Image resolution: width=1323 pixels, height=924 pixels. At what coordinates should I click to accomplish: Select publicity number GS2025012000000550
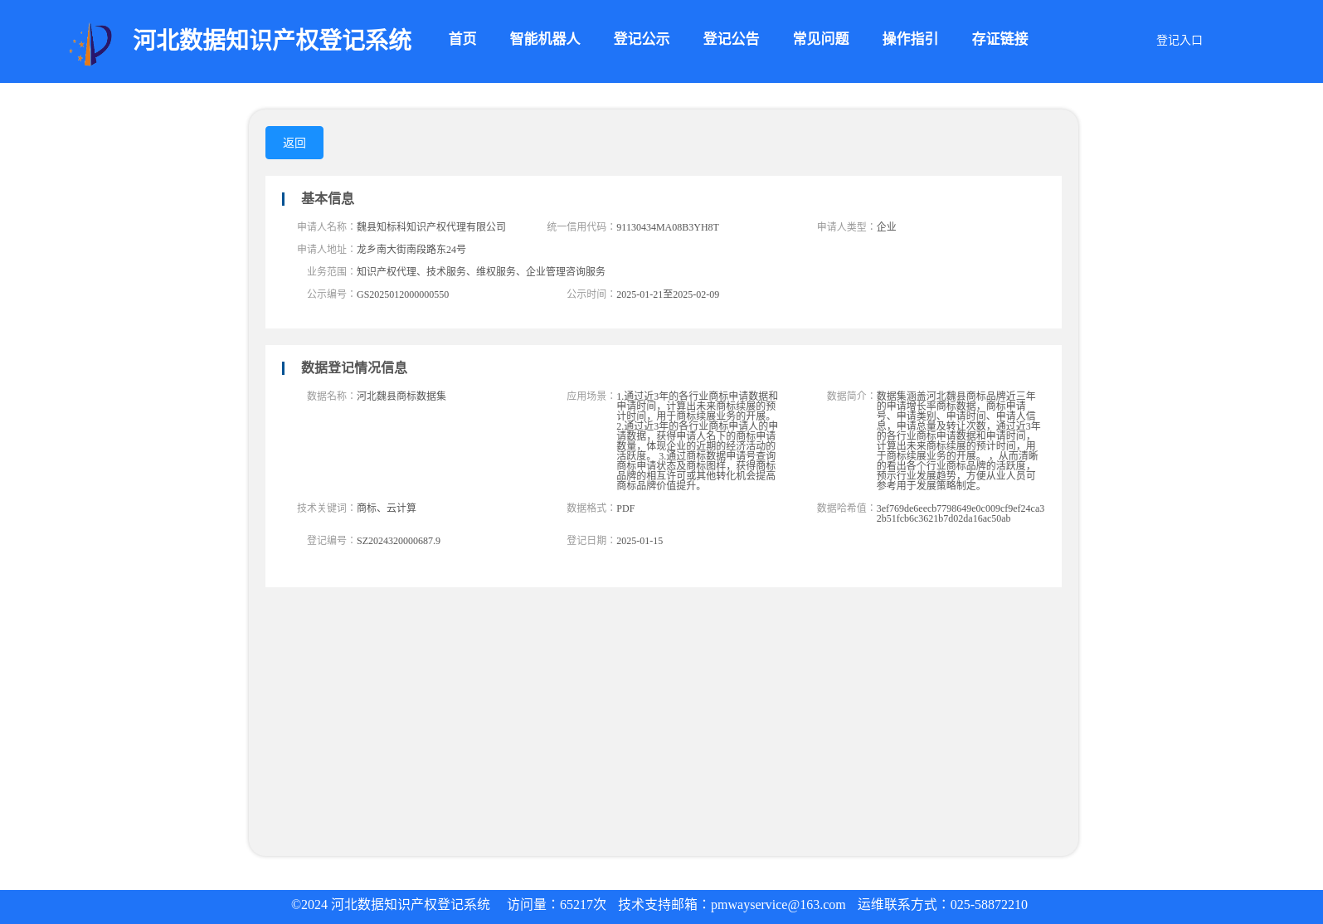pyautogui.click(x=402, y=294)
